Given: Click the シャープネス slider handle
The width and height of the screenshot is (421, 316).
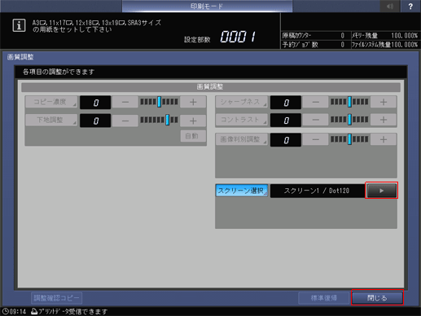Looking at the screenshot, I should [x=349, y=102].
